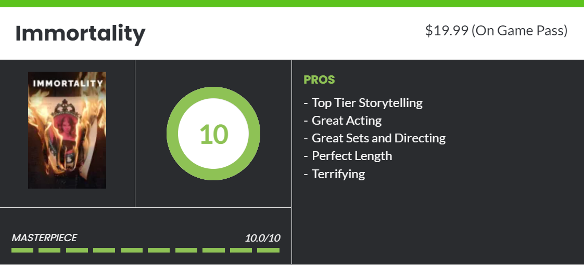The width and height of the screenshot is (584, 265).
Task: Click the green PROS heading
Action: (x=319, y=80)
